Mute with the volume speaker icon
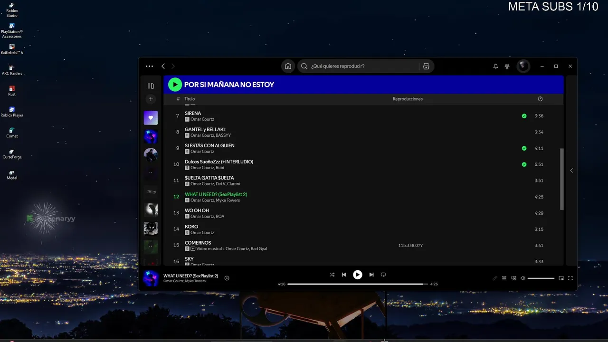The image size is (608, 342). coord(523,278)
